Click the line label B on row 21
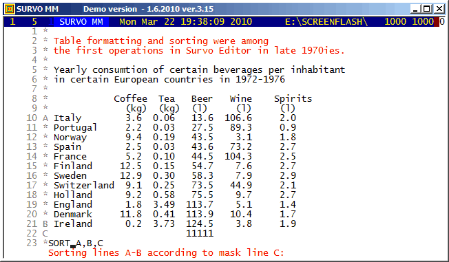Screen dimensions: 449x262 click(45, 224)
